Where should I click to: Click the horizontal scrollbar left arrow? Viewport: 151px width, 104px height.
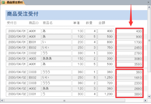click(2, 101)
